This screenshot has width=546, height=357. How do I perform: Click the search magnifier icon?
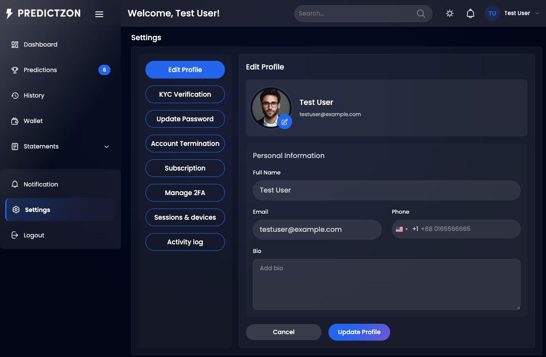pyautogui.click(x=421, y=13)
